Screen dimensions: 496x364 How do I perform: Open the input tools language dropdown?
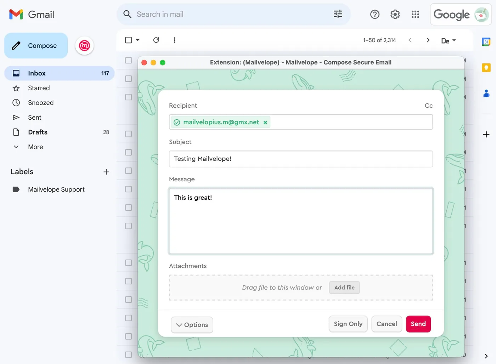449,41
